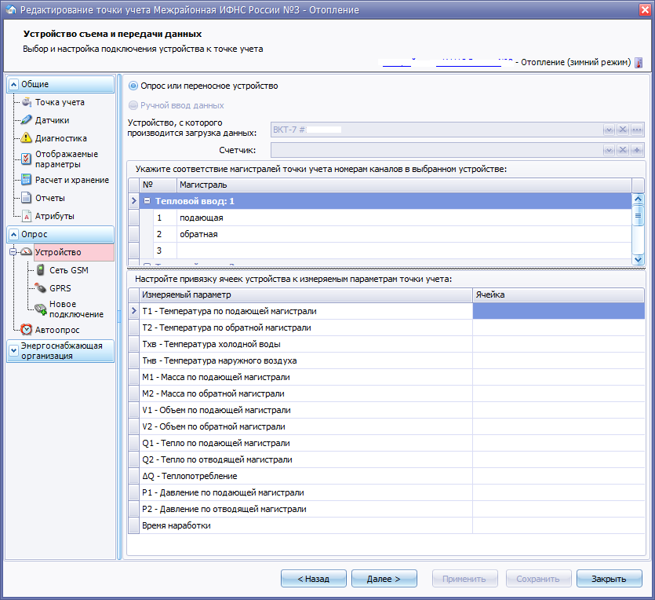The image size is (655, 600).
Task: Click the Отображаемые параметры checklist icon
Action: click(x=27, y=159)
